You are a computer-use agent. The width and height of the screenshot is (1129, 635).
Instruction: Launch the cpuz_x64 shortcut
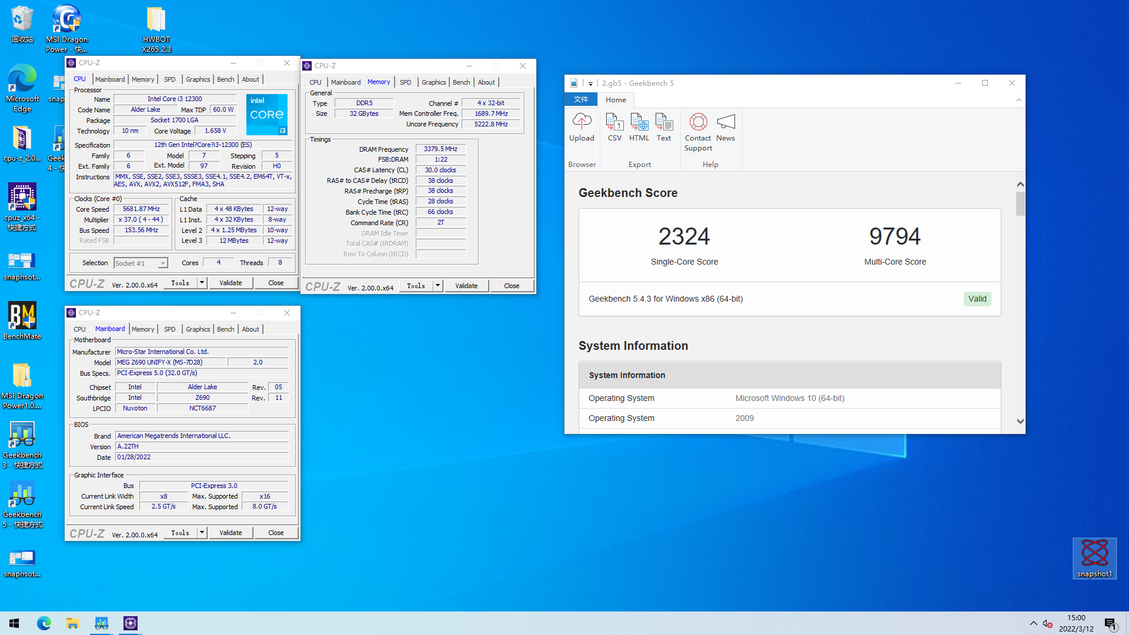[22, 206]
